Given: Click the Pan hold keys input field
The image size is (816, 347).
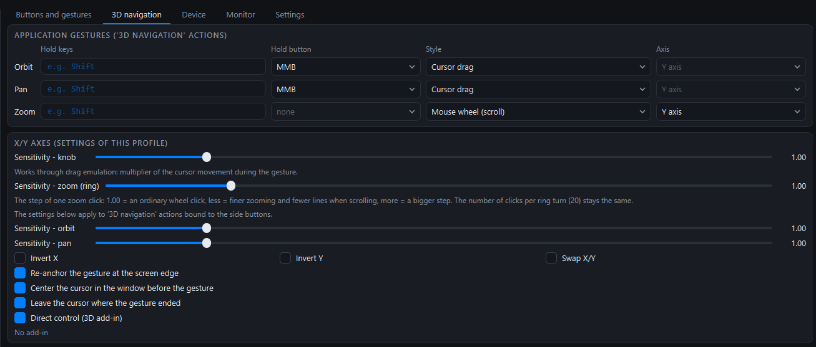Looking at the screenshot, I should [154, 89].
